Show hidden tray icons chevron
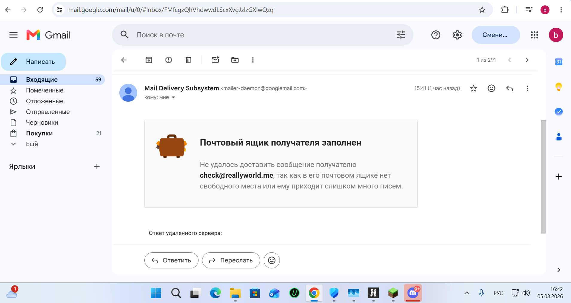The width and height of the screenshot is (571, 303). pyautogui.click(x=467, y=293)
